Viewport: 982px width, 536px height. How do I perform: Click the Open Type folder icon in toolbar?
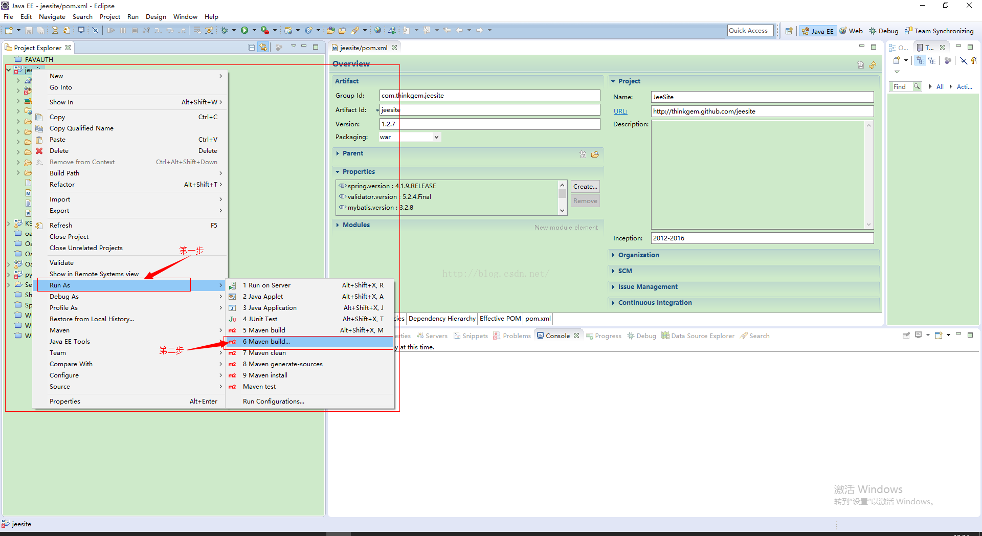[x=331, y=31]
